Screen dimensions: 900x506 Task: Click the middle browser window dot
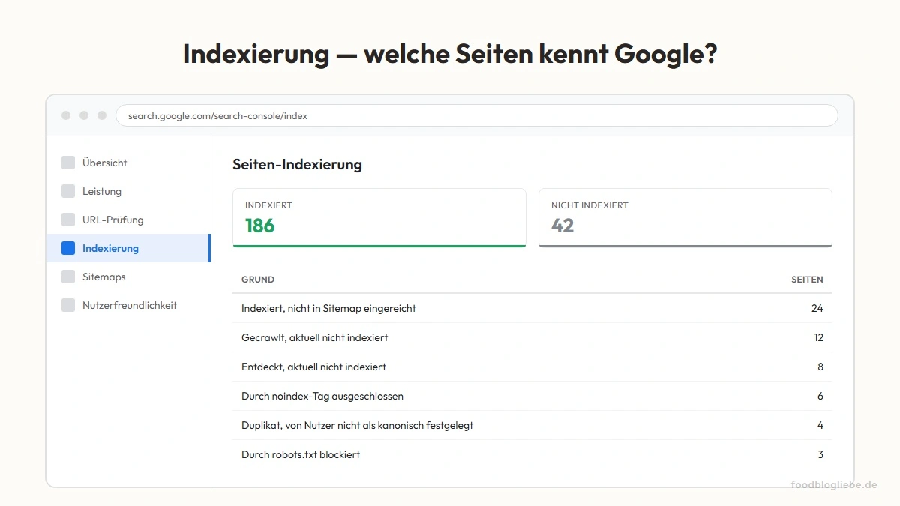[83, 115]
